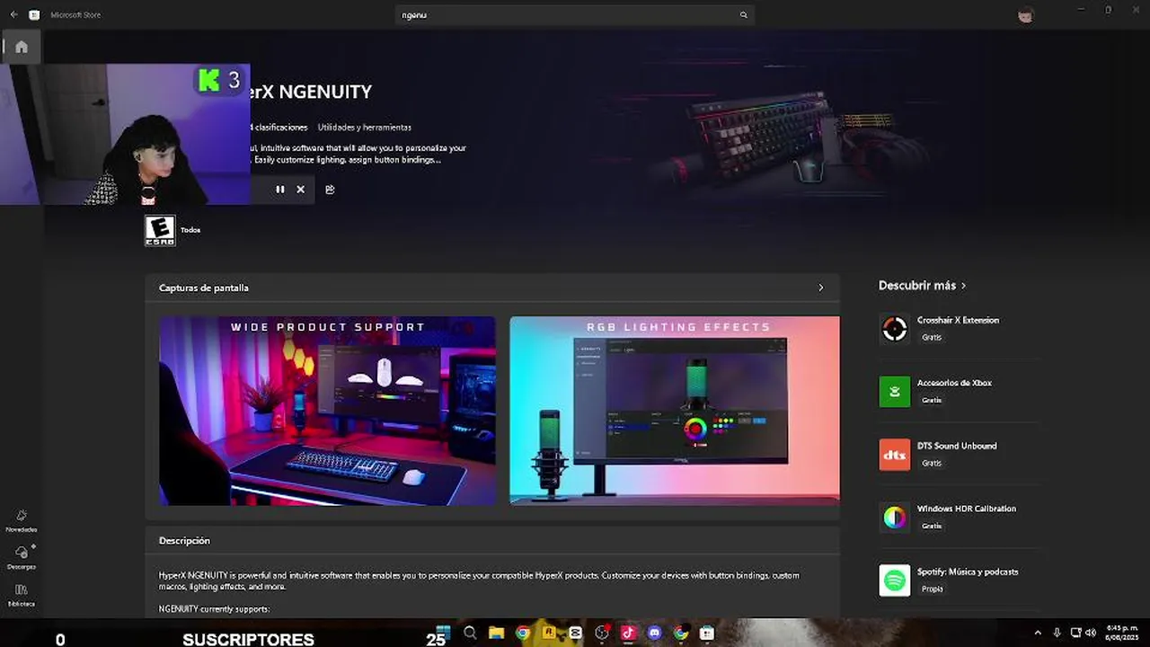Open Discord from the taskbar

pos(655,633)
